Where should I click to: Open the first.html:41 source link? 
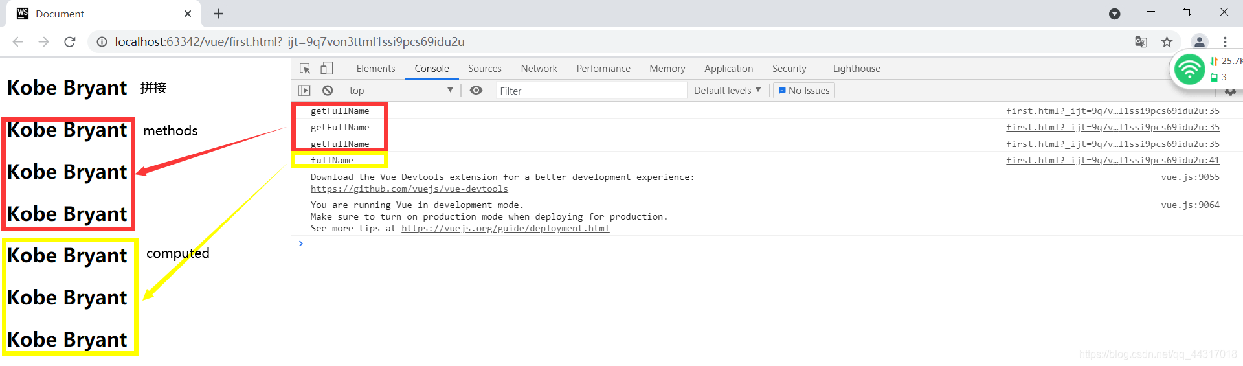pos(1113,161)
